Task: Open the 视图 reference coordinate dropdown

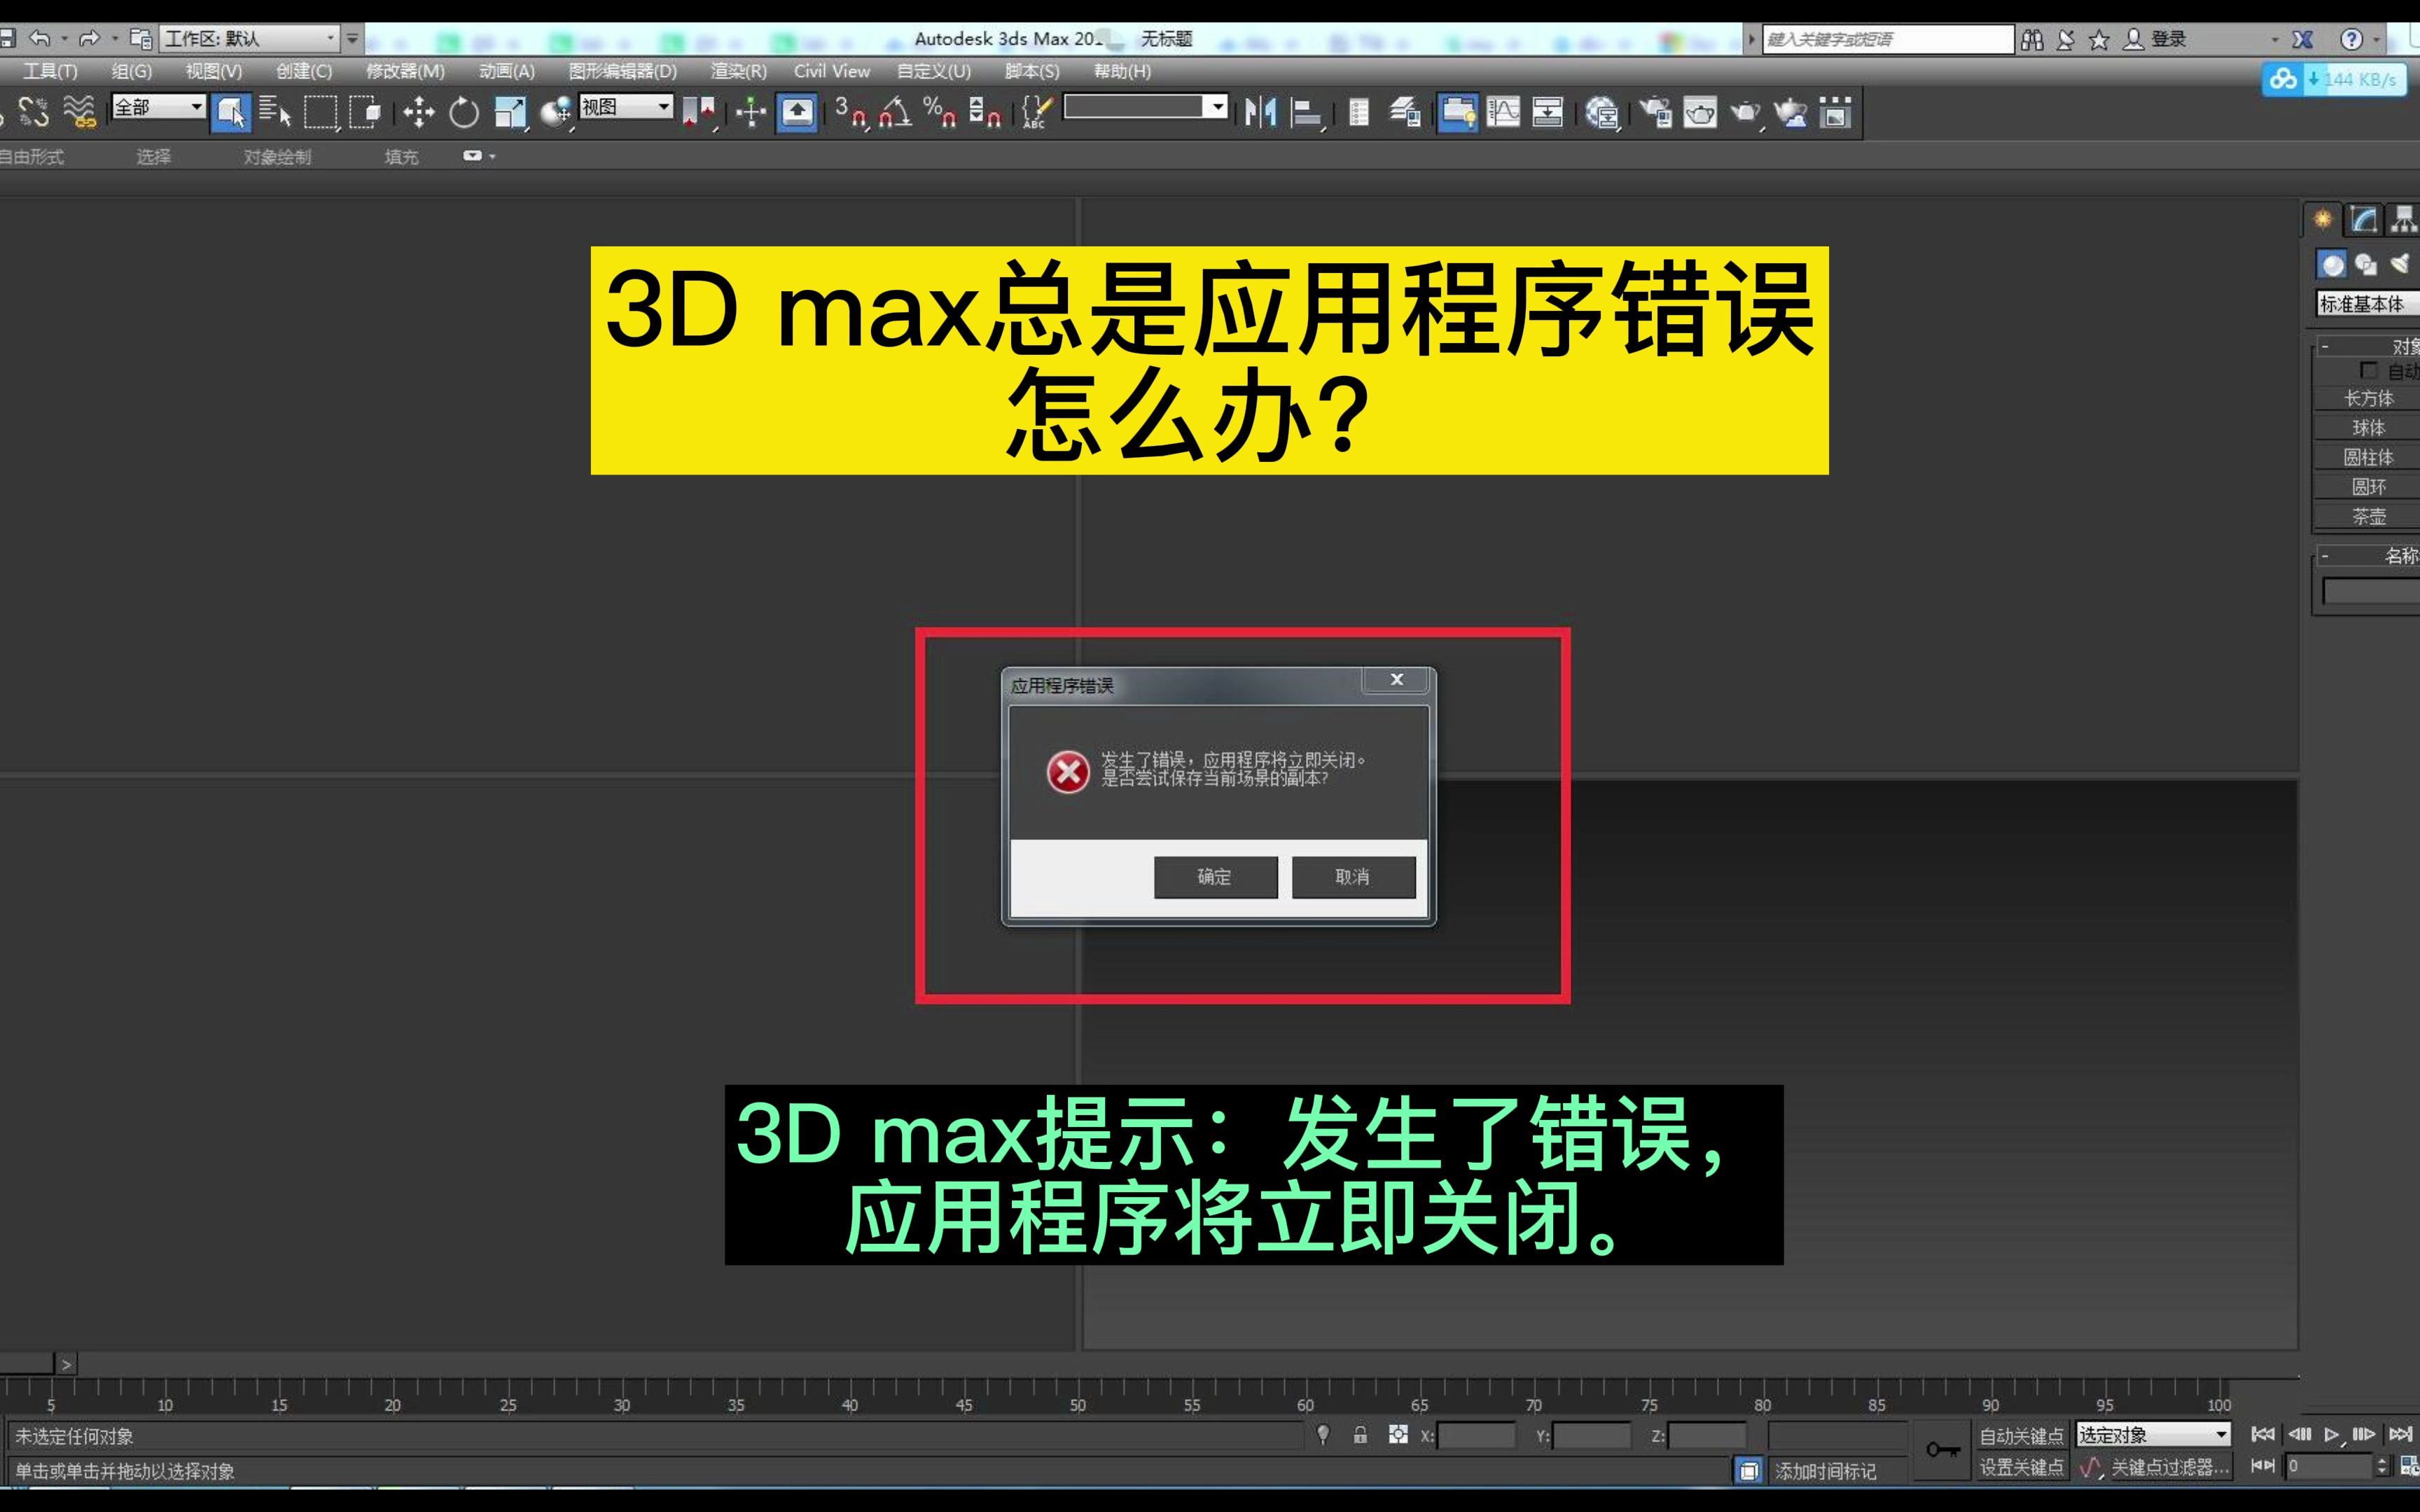Action: point(626,107)
